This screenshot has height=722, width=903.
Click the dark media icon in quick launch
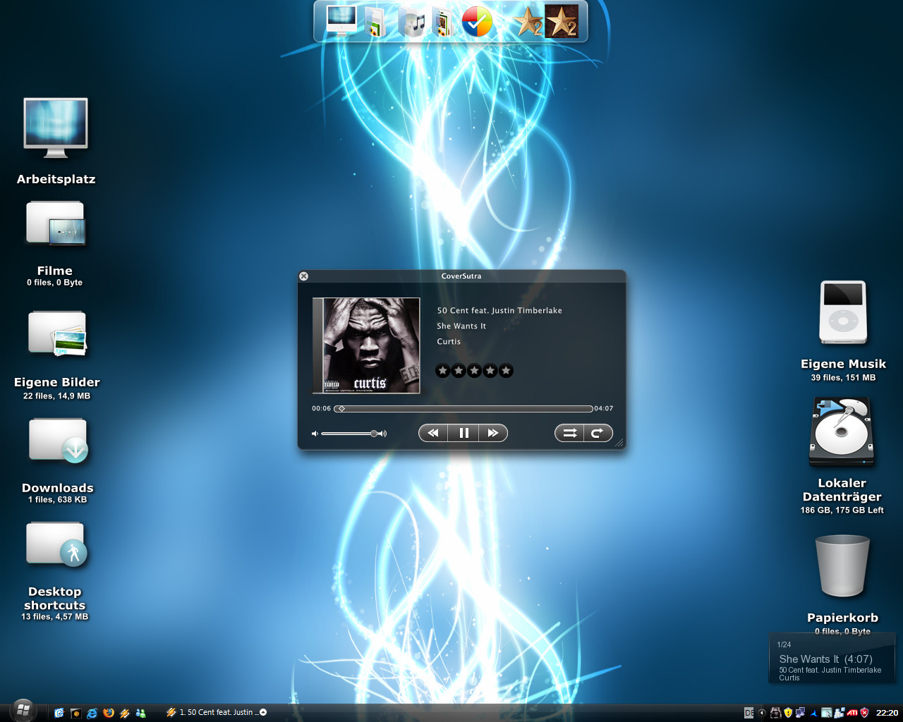(x=75, y=713)
